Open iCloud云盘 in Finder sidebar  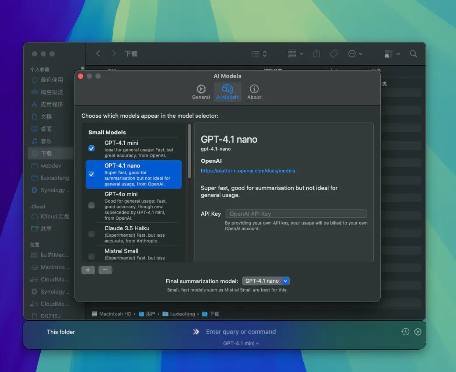(51, 216)
